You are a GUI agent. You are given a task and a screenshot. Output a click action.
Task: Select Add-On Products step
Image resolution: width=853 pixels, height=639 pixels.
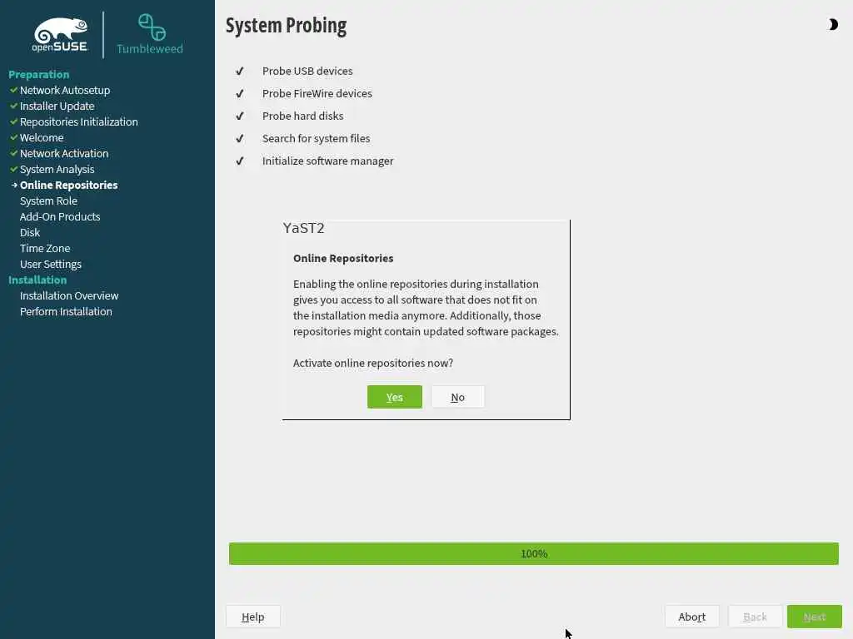[x=60, y=216]
